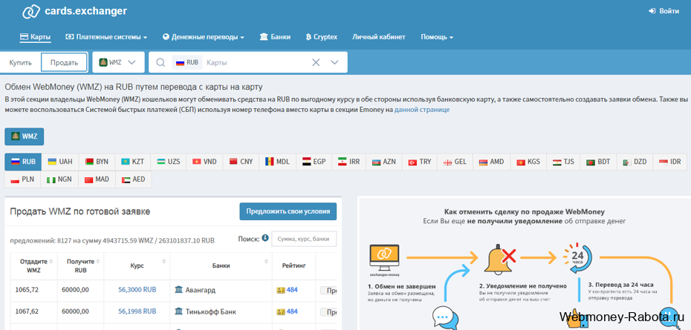
Task: Expand the RUB currency chevron
Action: click(x=334, y=62)
